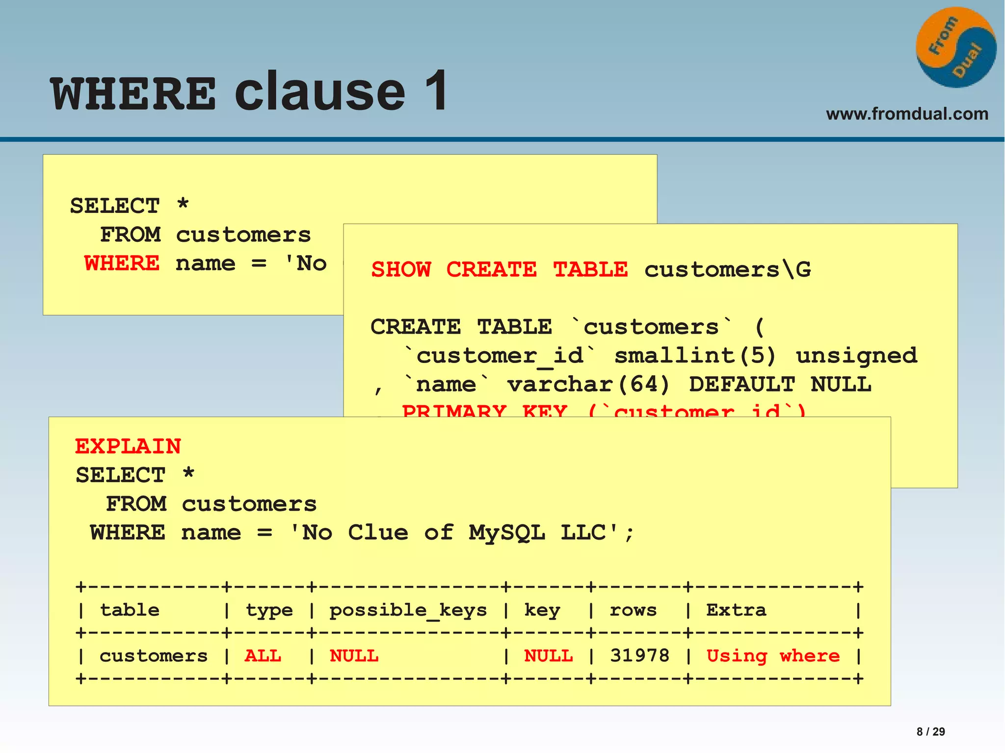Click the NULL value under possible_keys
This screenshot has width=1005, height=753.
(354, 656)
